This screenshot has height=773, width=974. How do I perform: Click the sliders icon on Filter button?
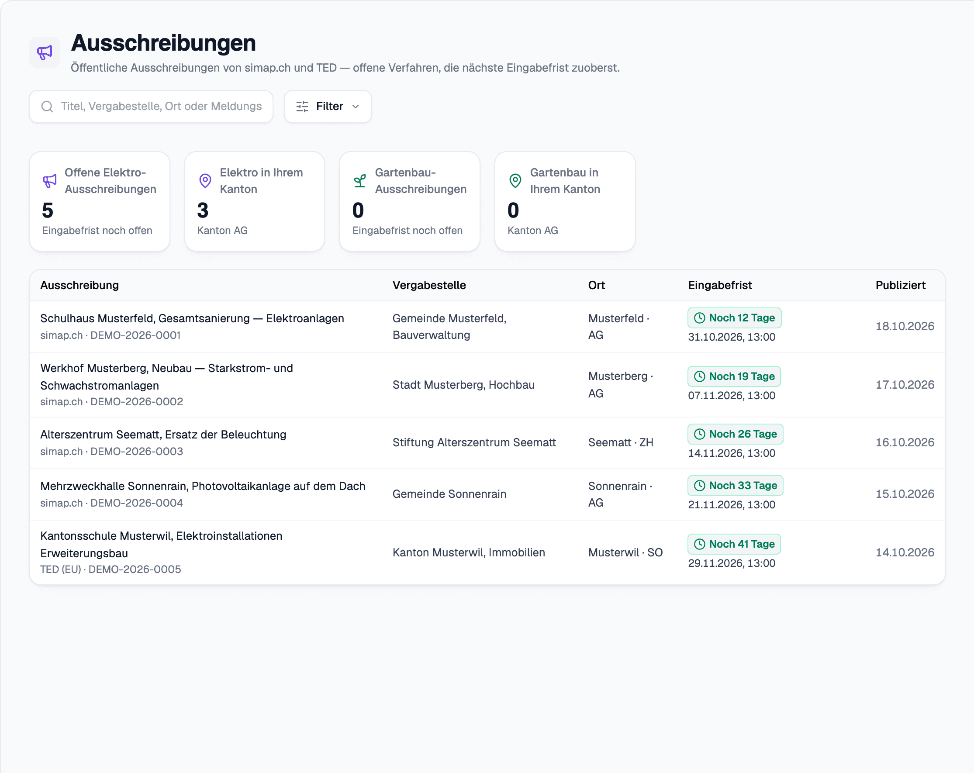coord(302,107)
